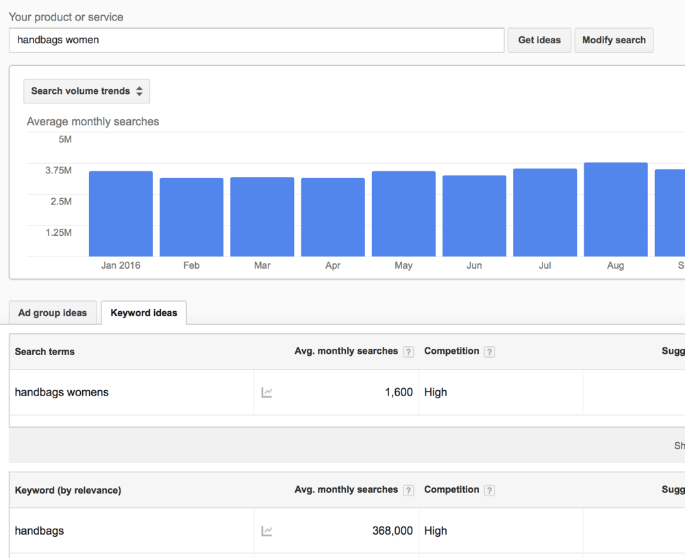Focus the product or service input field
Screen dimensions: 685x558
256,40
